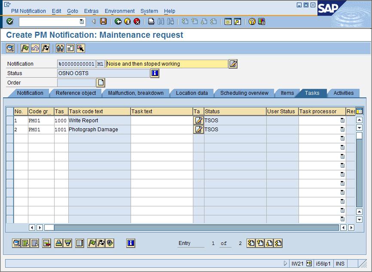Image resolution: width=372 pixels, height=272 pixels.
Task: Open the Extras menu
Action: 91,11
